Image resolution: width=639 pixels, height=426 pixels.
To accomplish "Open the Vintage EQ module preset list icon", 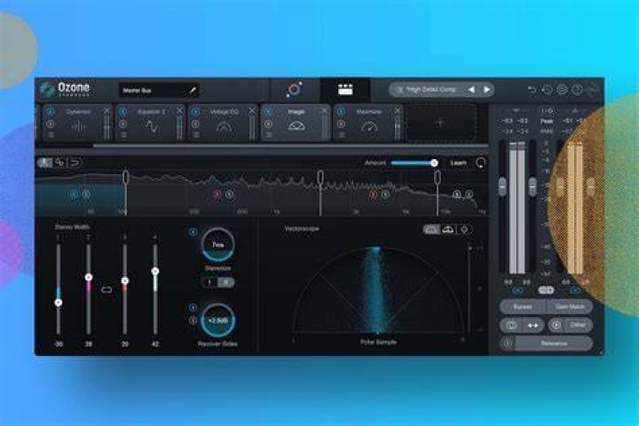I will click(196, 135).
